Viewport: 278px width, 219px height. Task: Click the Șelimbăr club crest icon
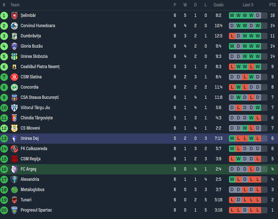14,15
